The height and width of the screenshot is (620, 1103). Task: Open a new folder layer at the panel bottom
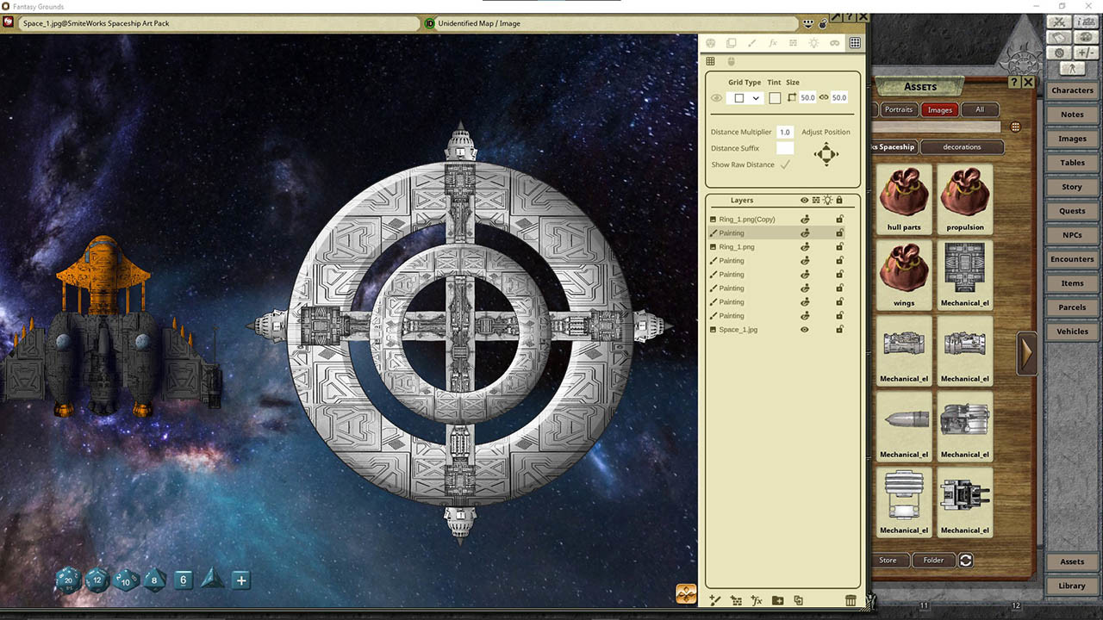[x=777, y=600]
